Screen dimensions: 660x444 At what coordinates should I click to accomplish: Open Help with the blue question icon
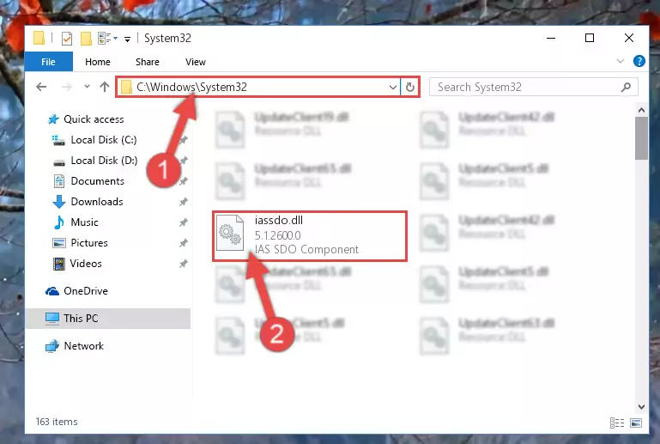pyautogui.click(x=639, y=61)
